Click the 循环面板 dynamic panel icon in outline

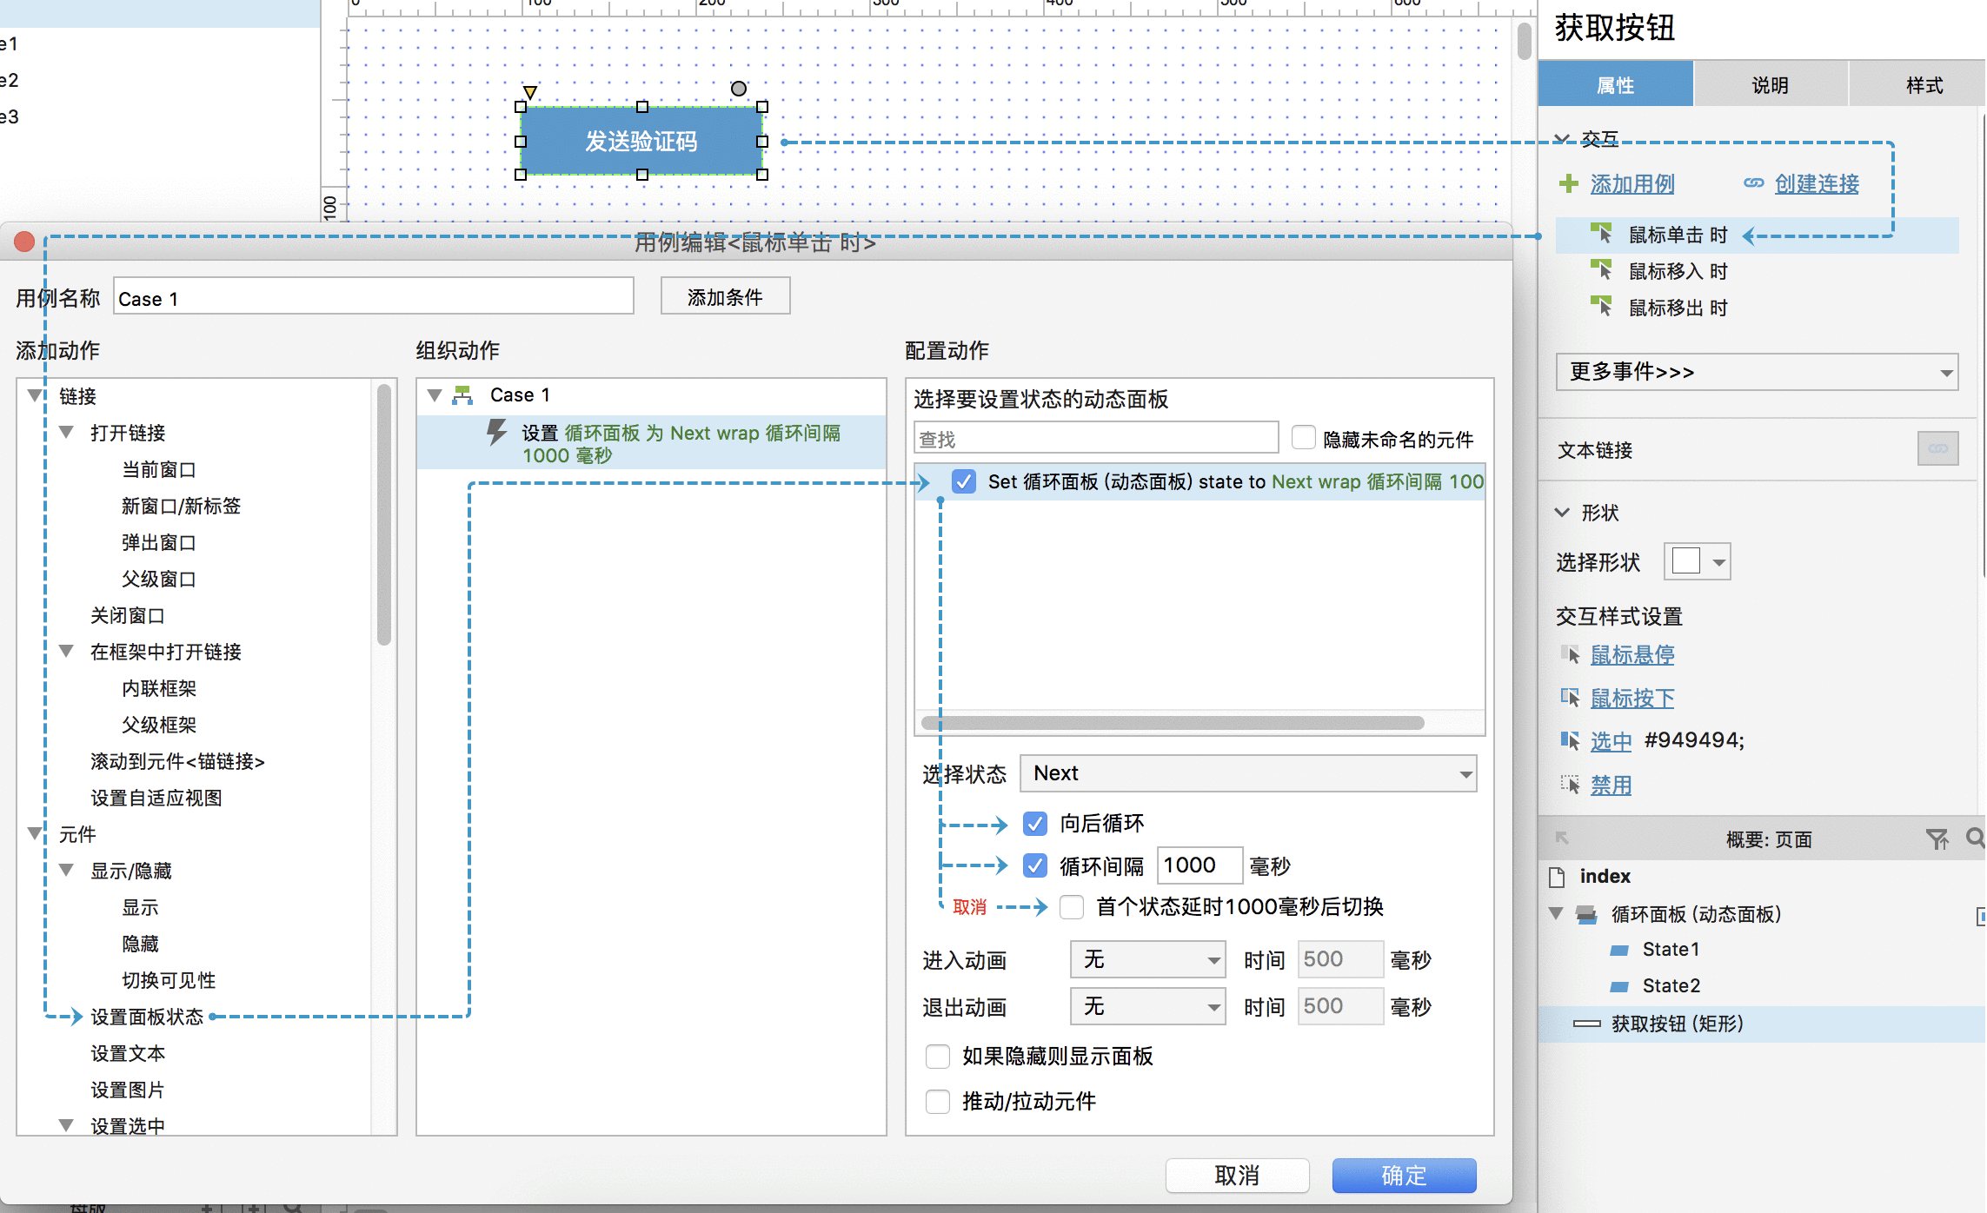click(x=1586, y=914)
